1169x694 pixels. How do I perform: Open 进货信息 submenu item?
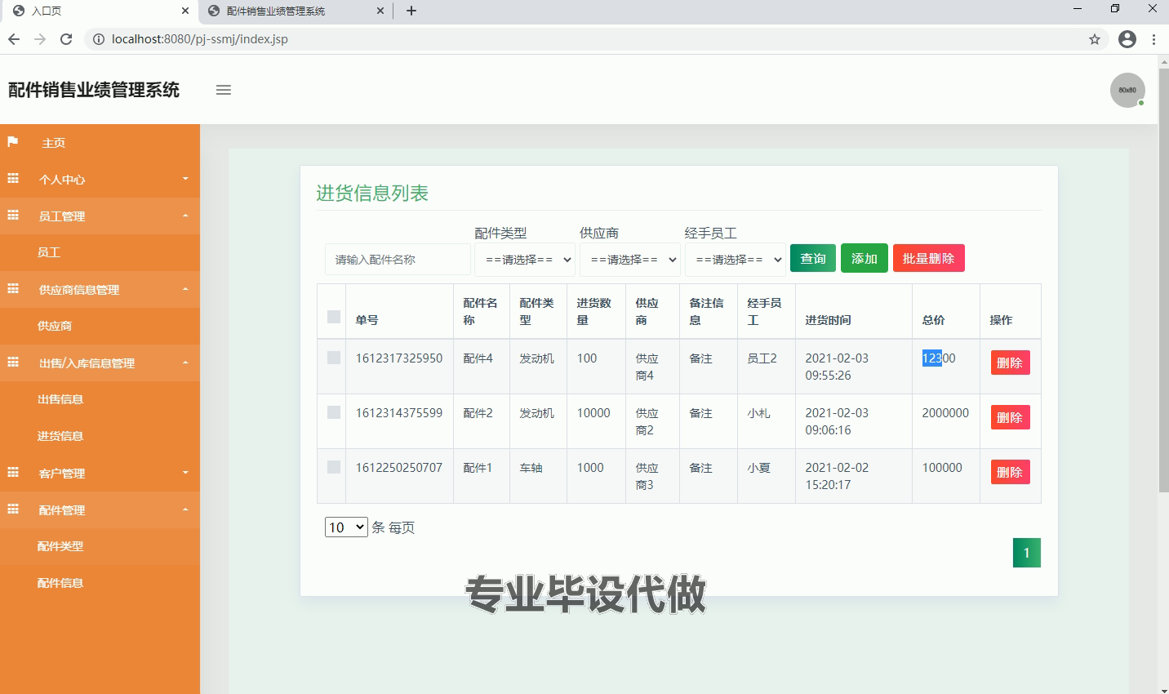(100, 436)
